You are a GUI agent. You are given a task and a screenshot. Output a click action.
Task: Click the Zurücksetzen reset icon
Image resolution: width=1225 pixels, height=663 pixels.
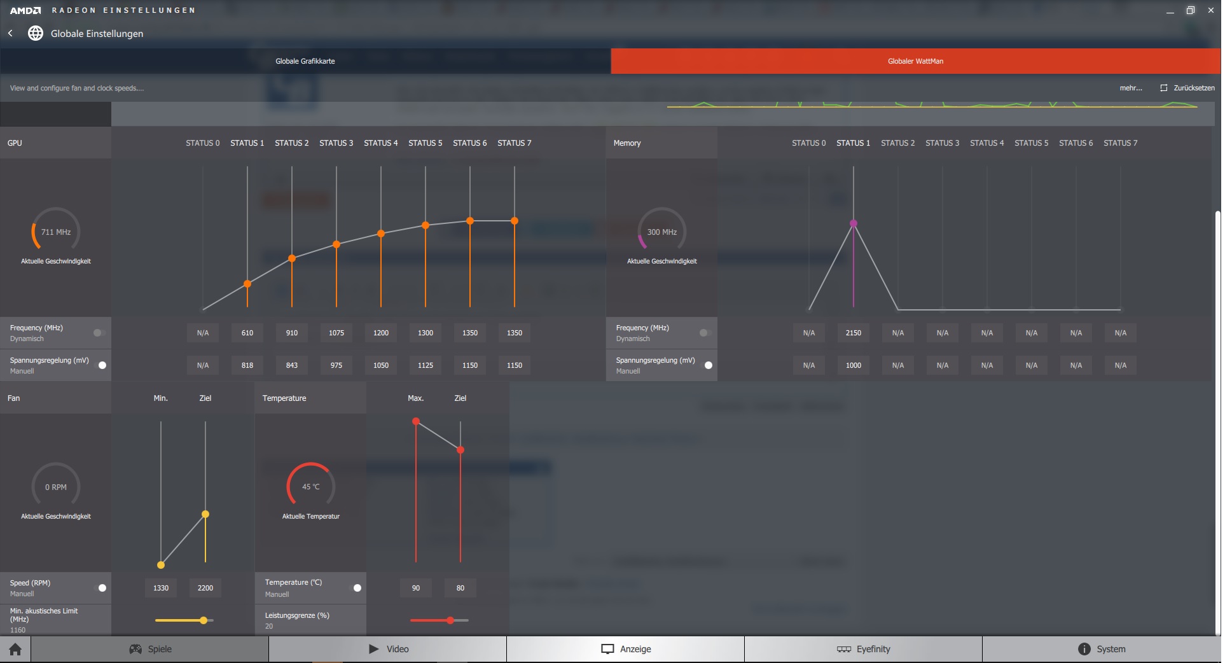click(x=1164, y=88)
